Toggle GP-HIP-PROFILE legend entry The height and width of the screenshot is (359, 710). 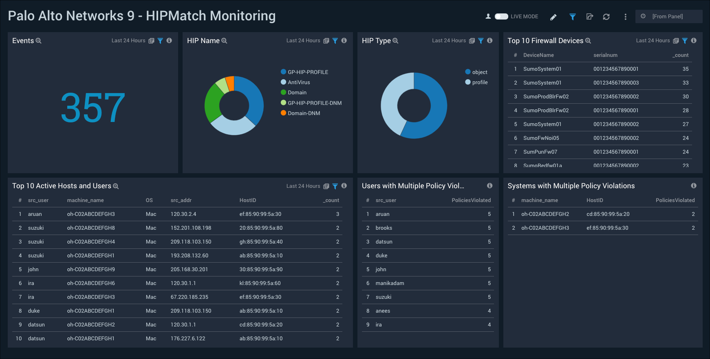pyautogui.click(x=308, y=72)
